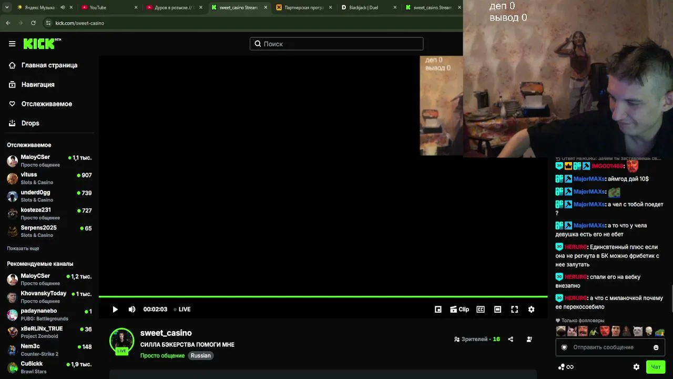Switch to "Партнерская програ…" browser tab
Viewport: 673px width, 379px height.
303,7
